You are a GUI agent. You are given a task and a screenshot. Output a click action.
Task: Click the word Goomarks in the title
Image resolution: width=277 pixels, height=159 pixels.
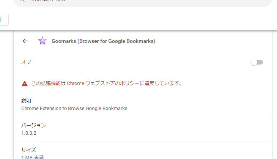coord(64,41)
